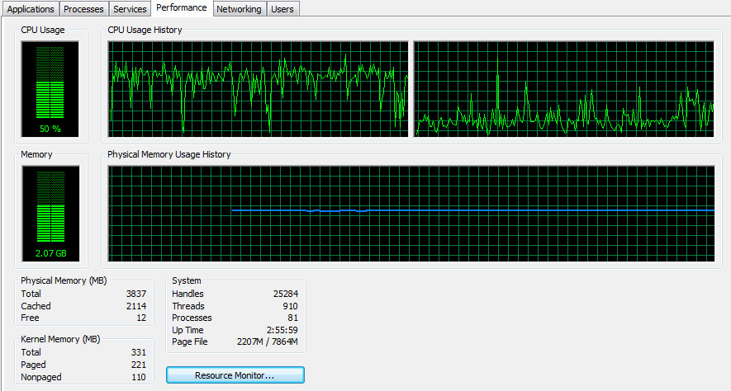Viewport: 731px width, 391px height.
Task: Click the Up Time label
Action: pyautogui.click(x=187, y=330)
